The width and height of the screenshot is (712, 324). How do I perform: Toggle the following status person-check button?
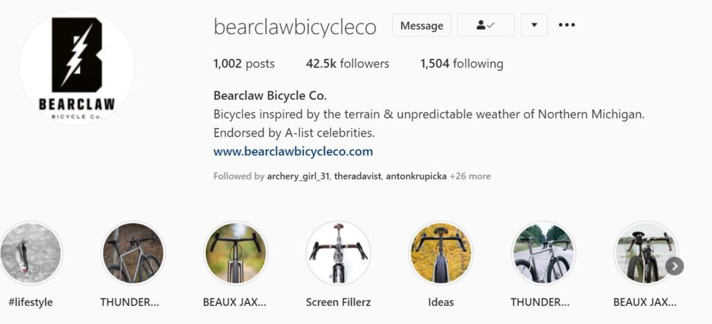486,26
